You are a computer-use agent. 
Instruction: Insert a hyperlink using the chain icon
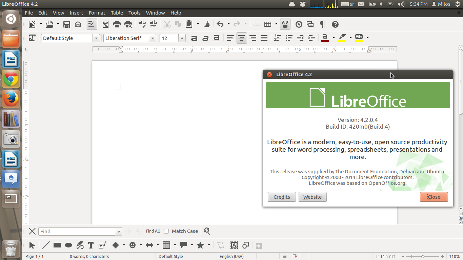[x=257, y=24]
